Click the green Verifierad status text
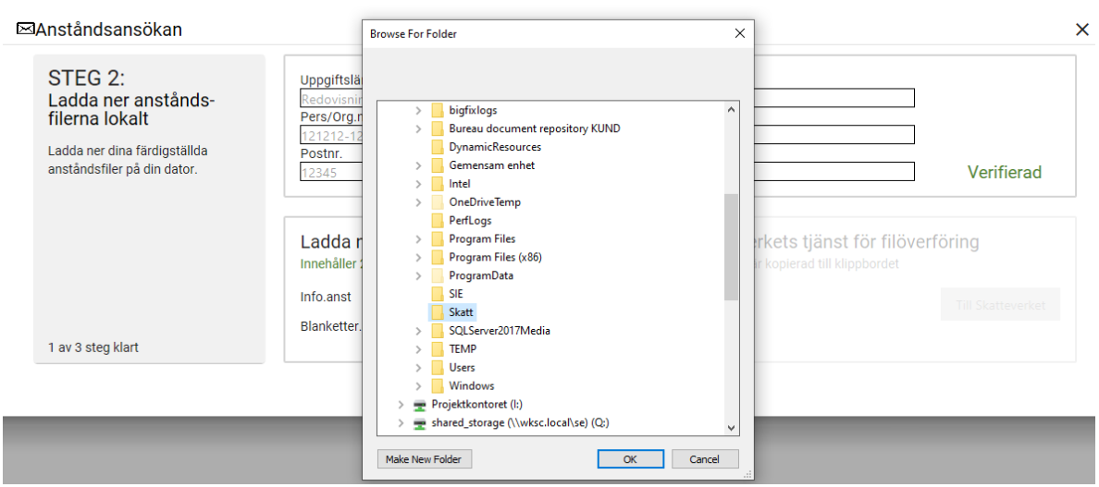 click(x=1005, y=172)
